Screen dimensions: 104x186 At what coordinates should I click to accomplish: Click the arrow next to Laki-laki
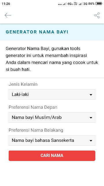coord(91,95)
